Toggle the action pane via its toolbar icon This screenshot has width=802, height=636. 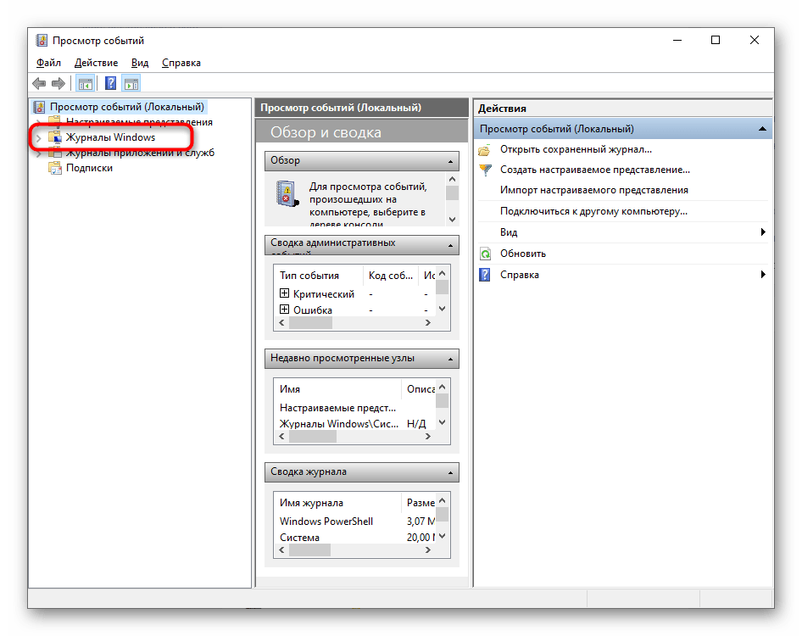click(131, 82)
